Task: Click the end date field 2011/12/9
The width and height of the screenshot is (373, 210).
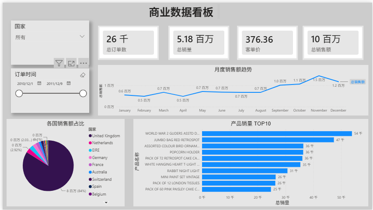Action: [55, 84]
